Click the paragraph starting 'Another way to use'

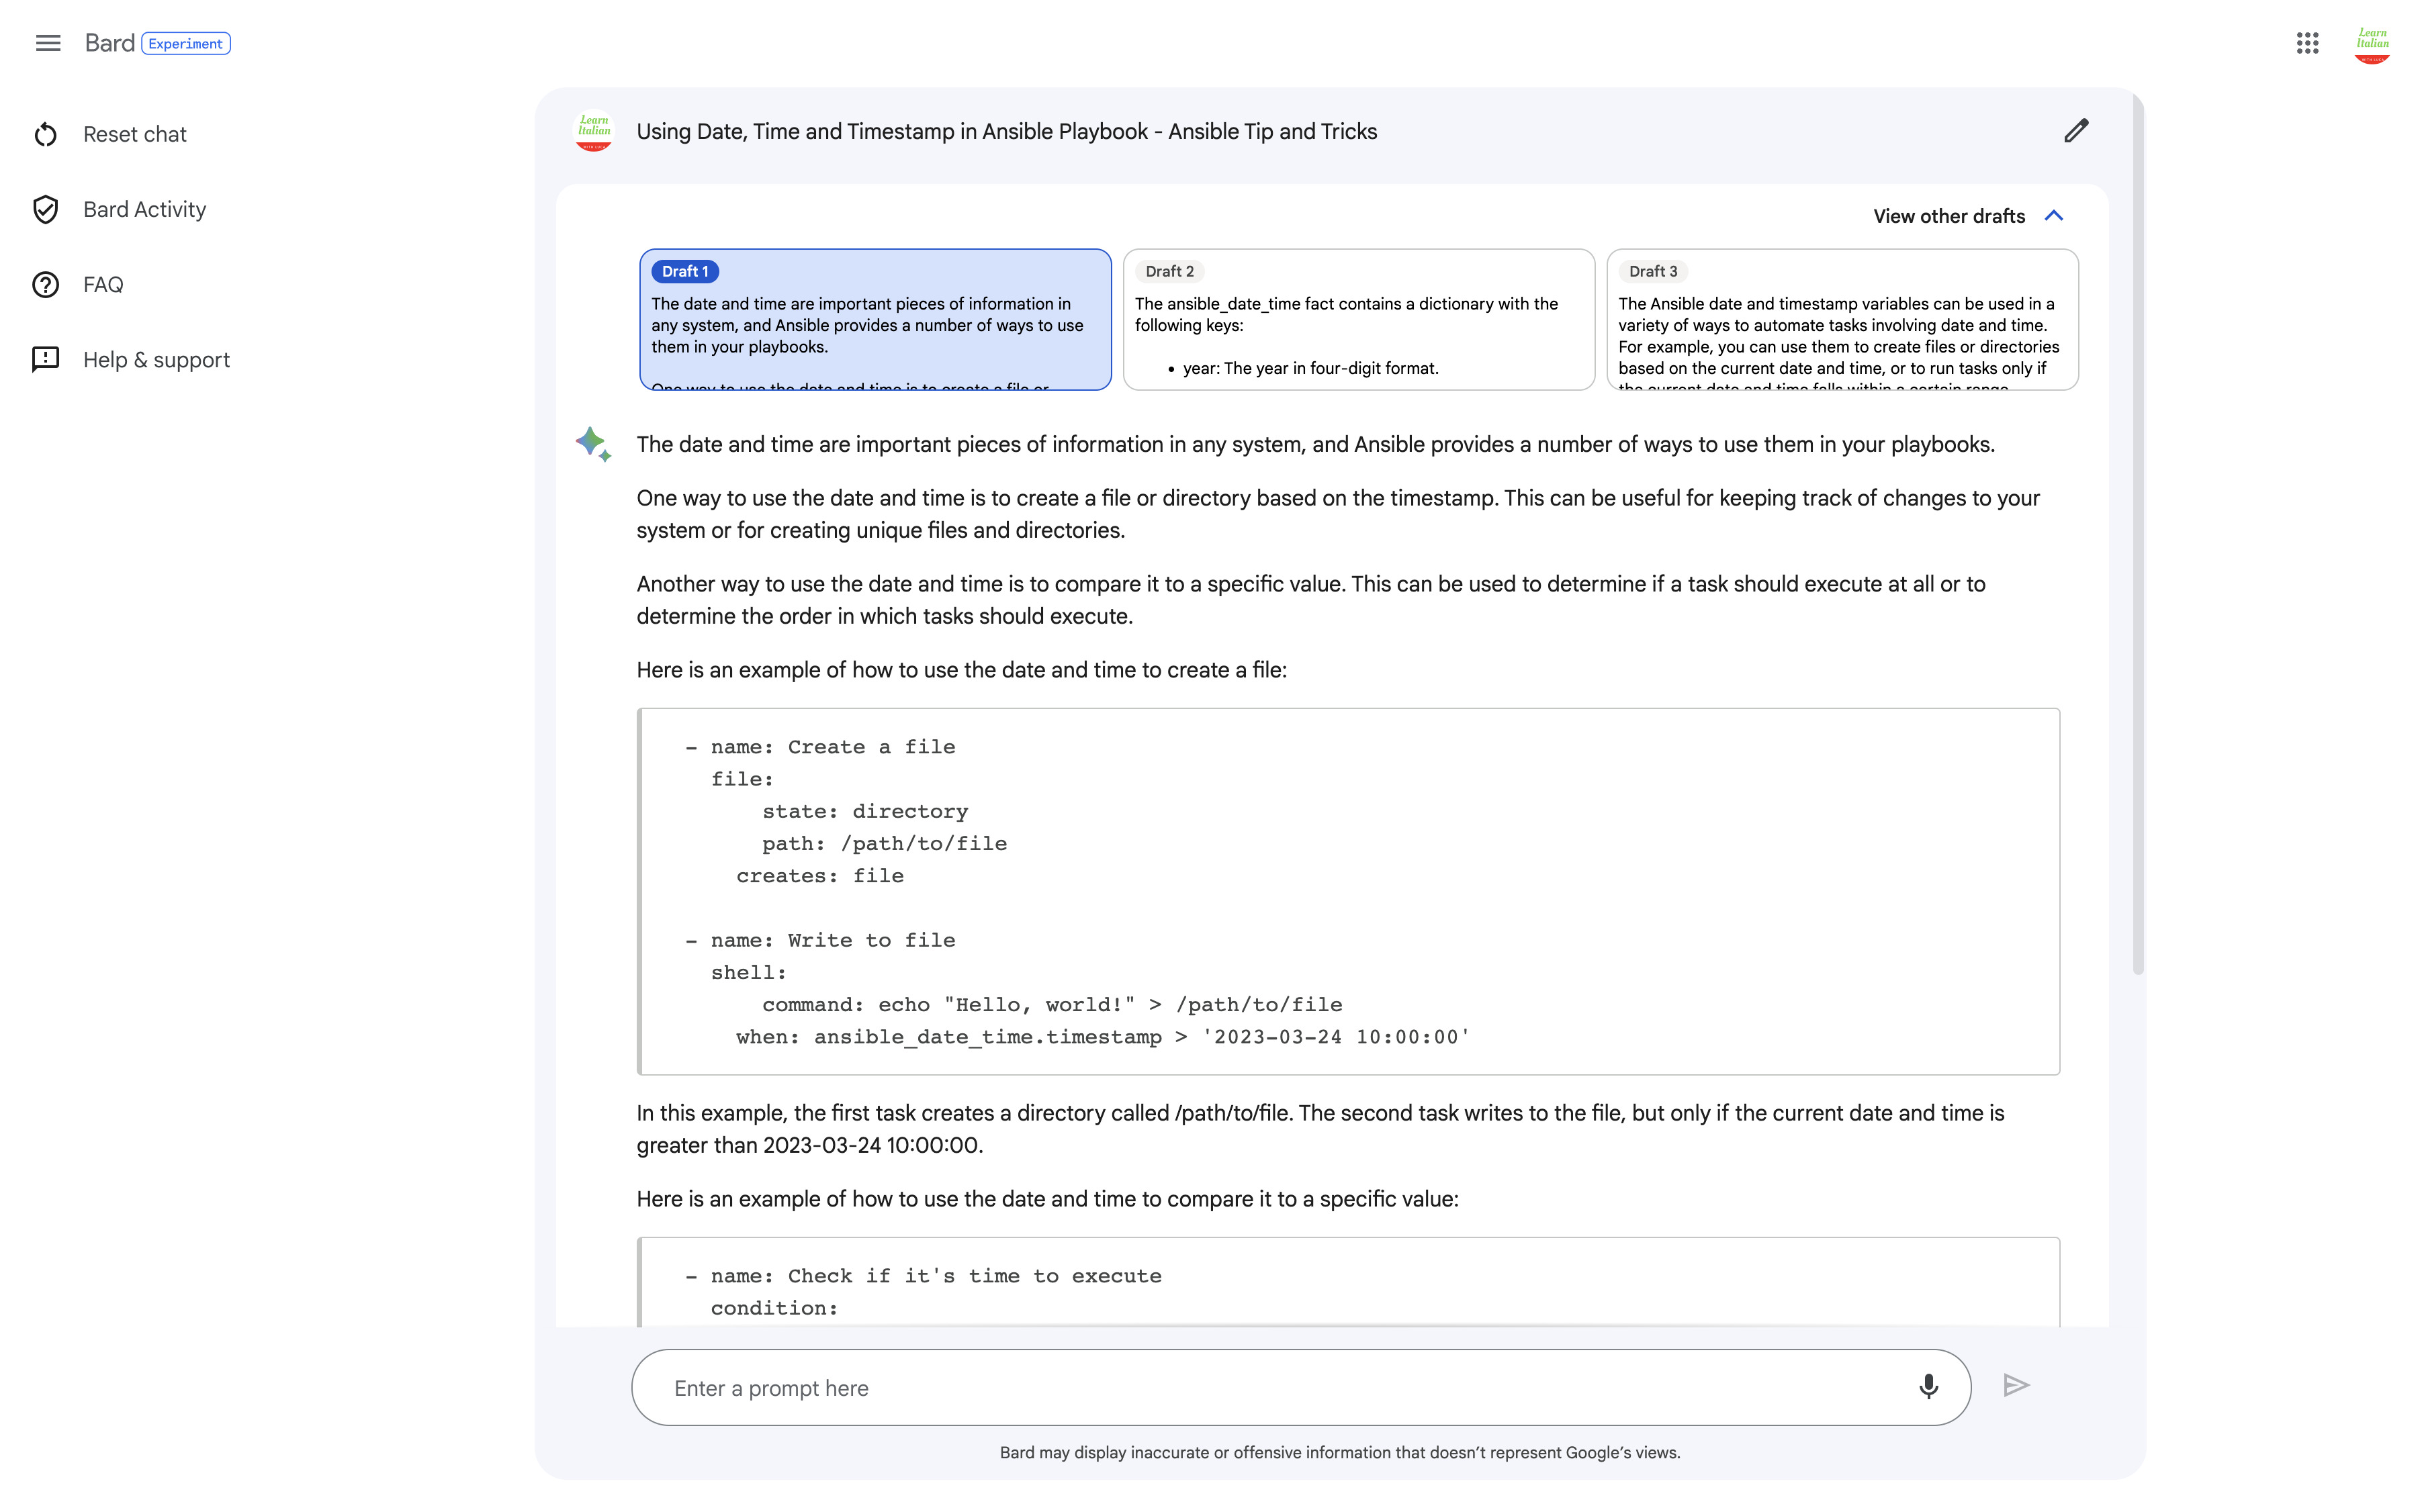pyautogui.click(x=1310, y=600)
